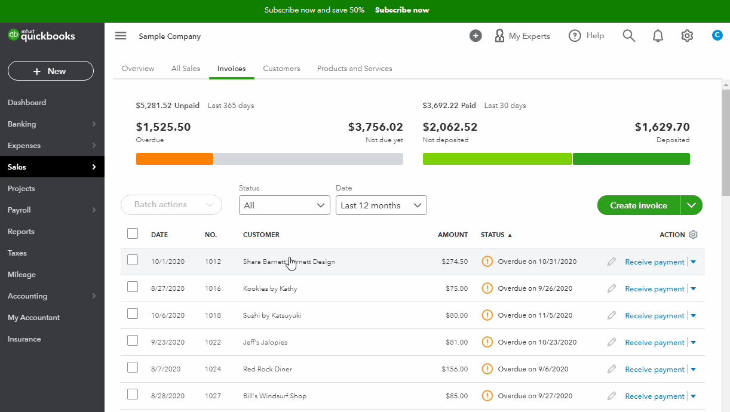Open the user profile avatar C
The height and width of the screenshot is (412, 730).
pyautogui.click(x=717, y=35)
